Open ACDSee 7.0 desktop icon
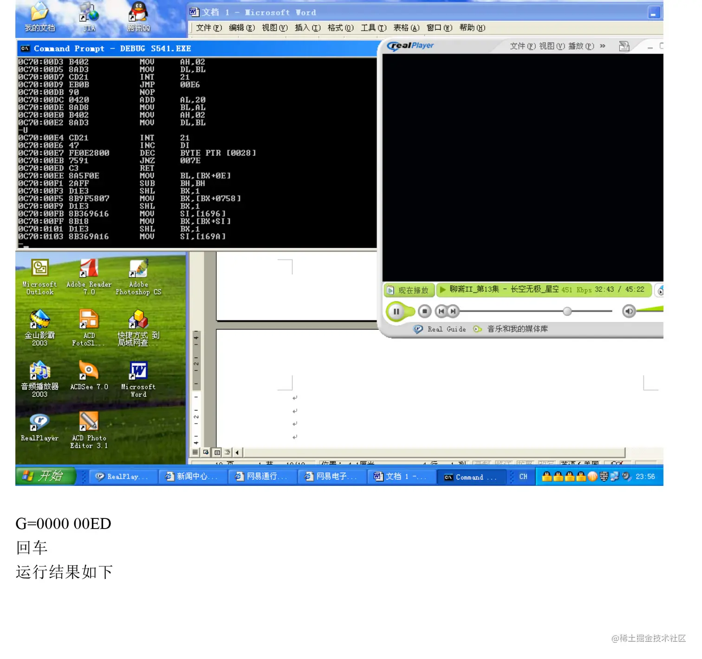 [x=89, y=376]
